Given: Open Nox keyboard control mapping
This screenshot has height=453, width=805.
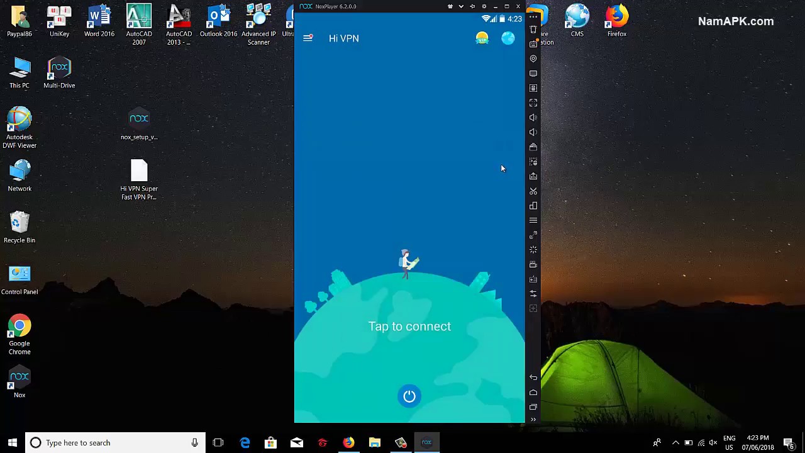Looking at the screenshot, I should (x=533, y=44).
